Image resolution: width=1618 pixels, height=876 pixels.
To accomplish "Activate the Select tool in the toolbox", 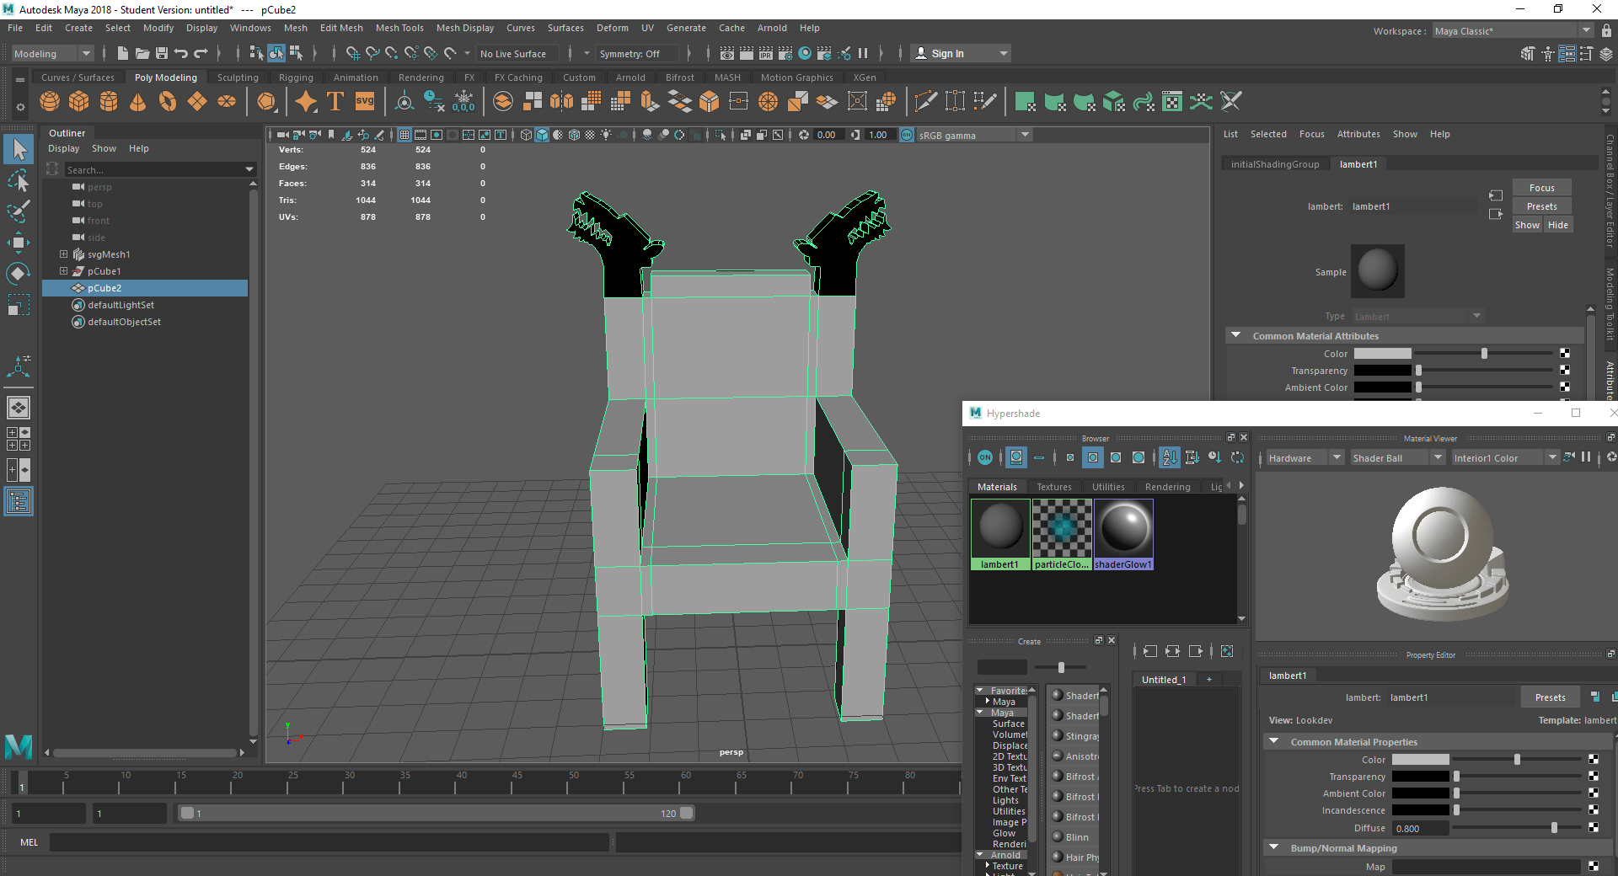I will (19, 150).
